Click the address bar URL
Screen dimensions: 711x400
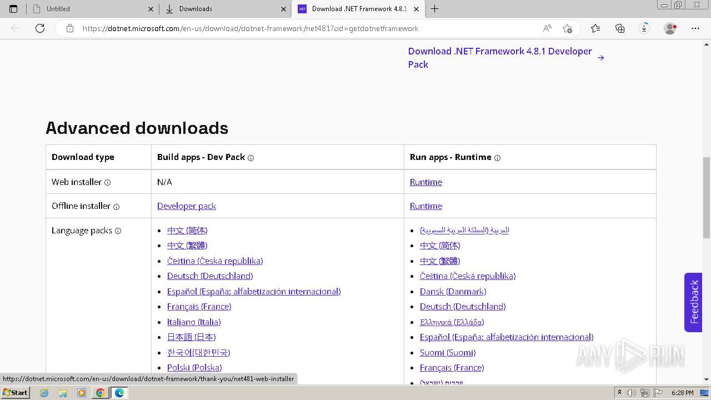click(x=250, y=28)
